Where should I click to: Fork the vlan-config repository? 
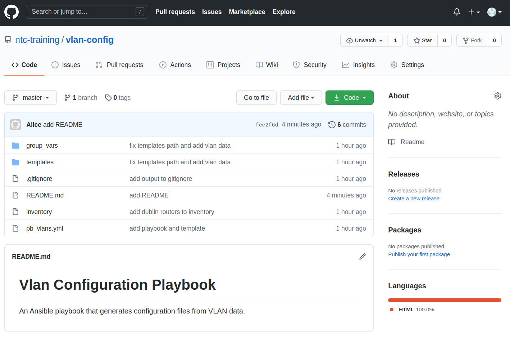[472, 40]
